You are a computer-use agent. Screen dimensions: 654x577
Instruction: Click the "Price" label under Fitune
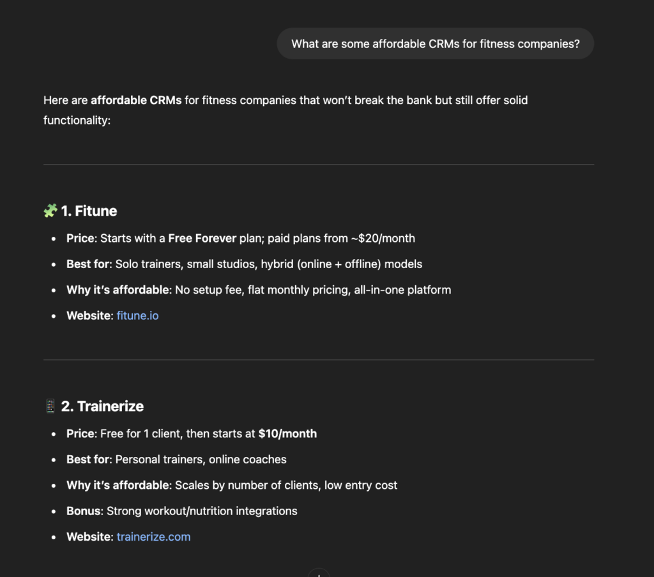(80, 238)
